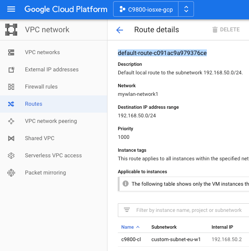Click the Routes crossed-arrows icon
The height and width of the screenshot is (251, 249).
click(11, 104)
